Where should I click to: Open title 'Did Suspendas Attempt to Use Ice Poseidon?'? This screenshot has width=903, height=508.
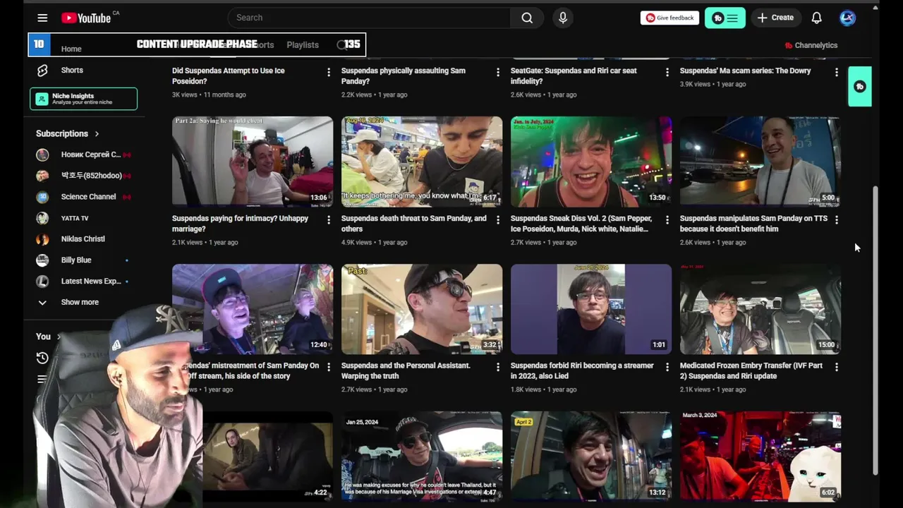point(229,75)
